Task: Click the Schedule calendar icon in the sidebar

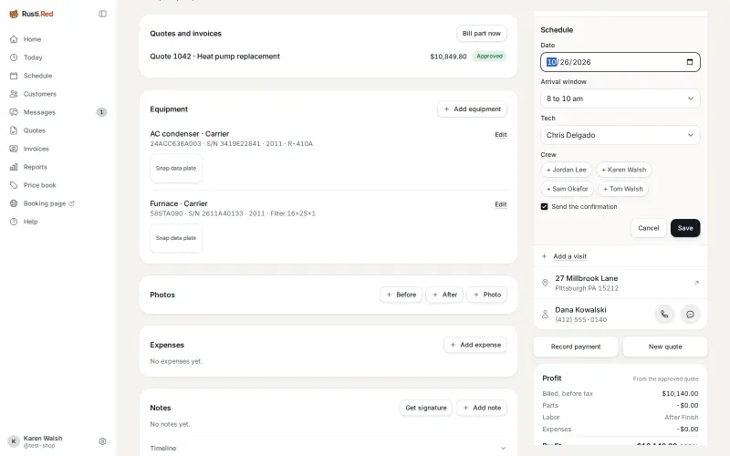Action: coord(14,76)
